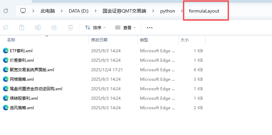Image resolution: width=272 pixels, height=135 pixels.
Task: Navigate to 国金证券QMT交易端 folder breadcrumb
Action: (x=124, y=11)
